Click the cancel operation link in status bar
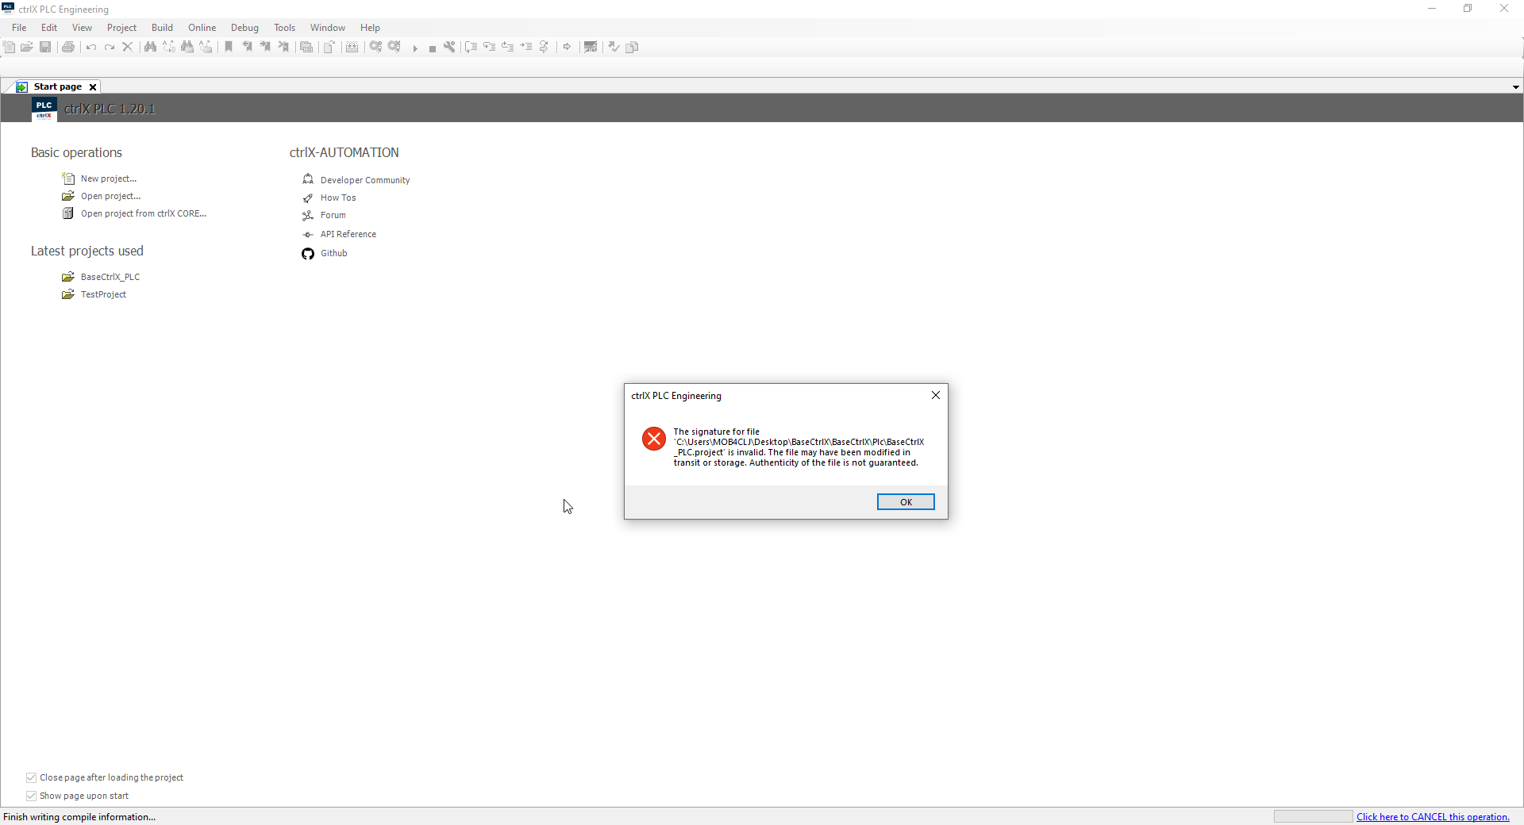The height and width of the screenshot is (825, 1524). (1433, 817)
